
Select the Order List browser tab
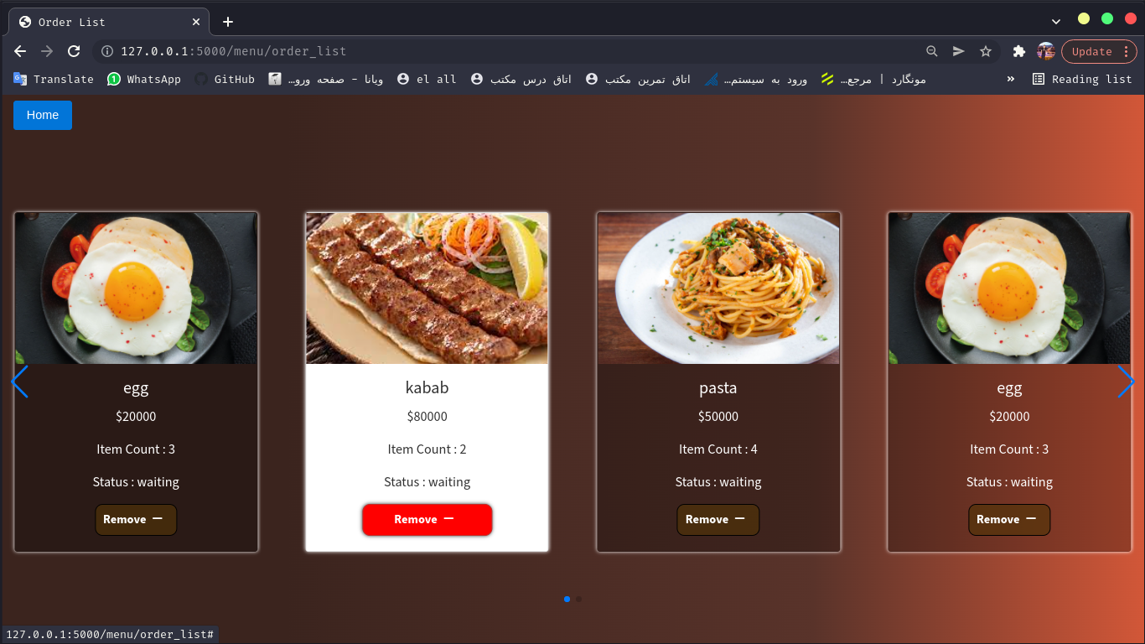tap(109, 22)
